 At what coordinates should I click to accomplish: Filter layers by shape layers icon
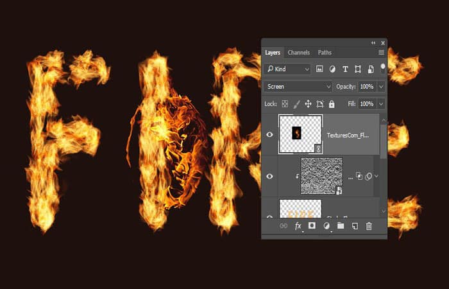pos(358,69)
